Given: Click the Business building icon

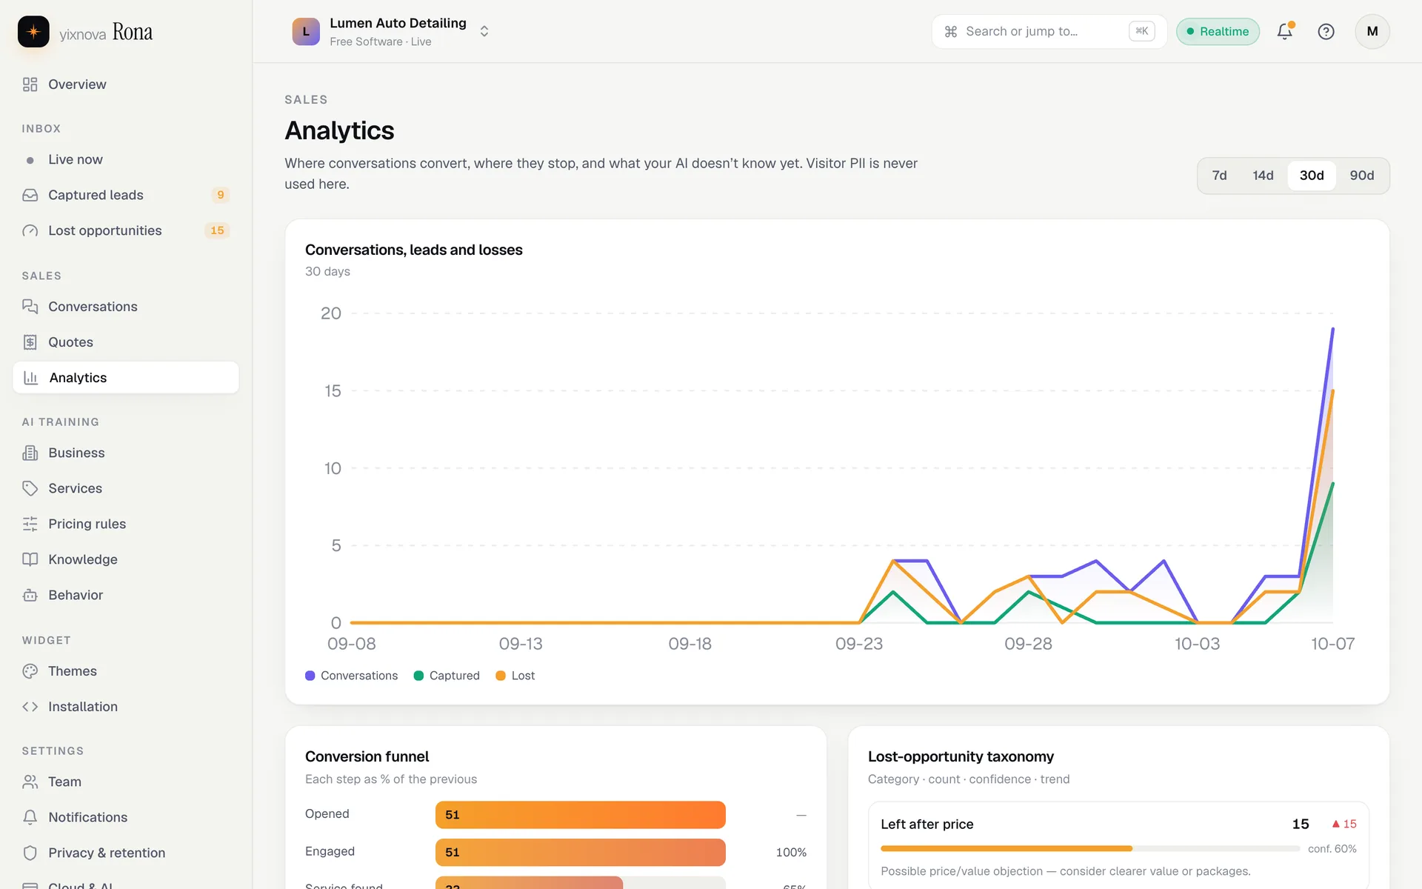Looking at the screenshot, I should [30, 453].
